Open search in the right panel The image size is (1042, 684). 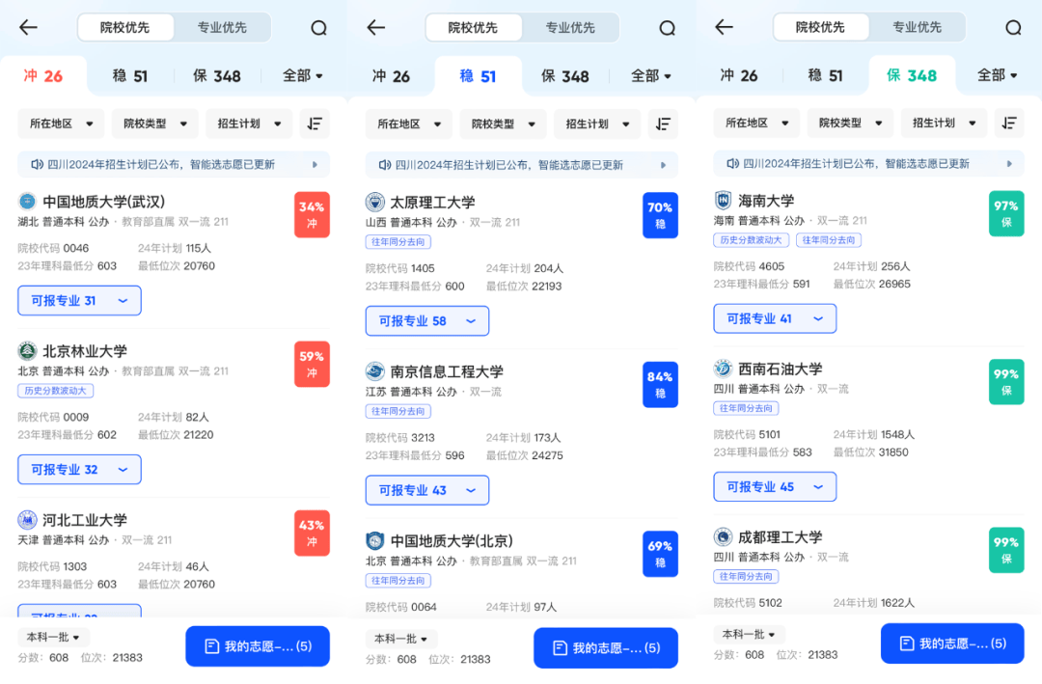click(x=1013, y=27)
